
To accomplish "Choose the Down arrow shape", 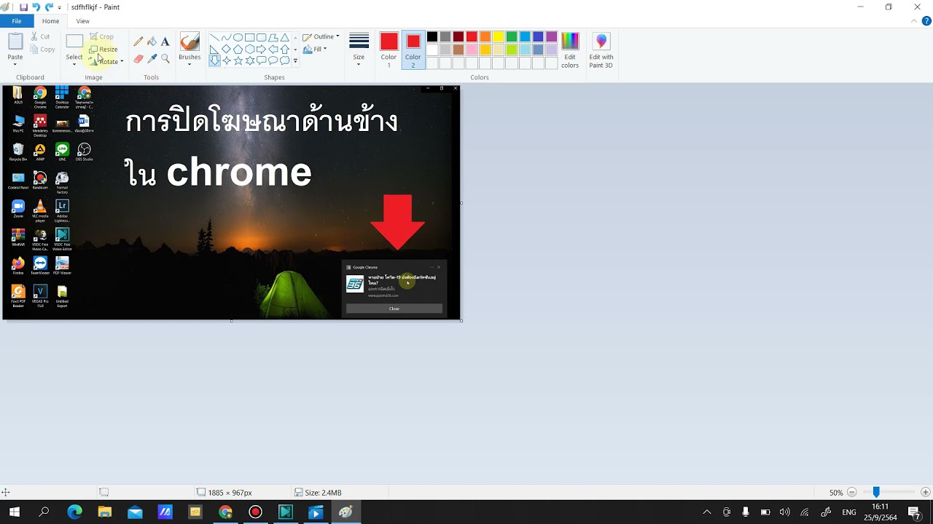I will pyautogui.click(x=214, y=60).
